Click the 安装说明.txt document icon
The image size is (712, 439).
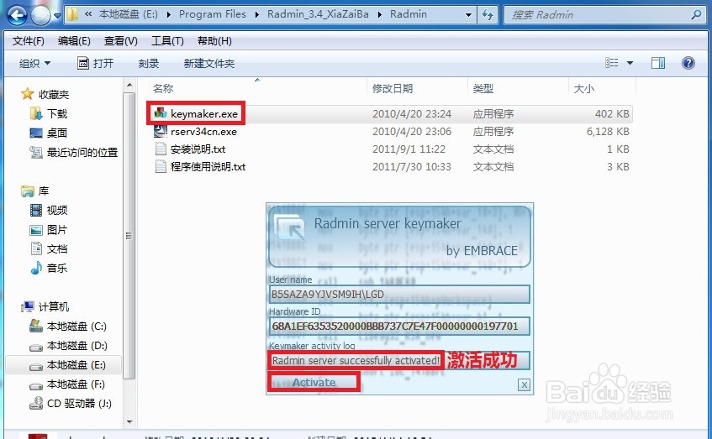[x=161, y=149]
